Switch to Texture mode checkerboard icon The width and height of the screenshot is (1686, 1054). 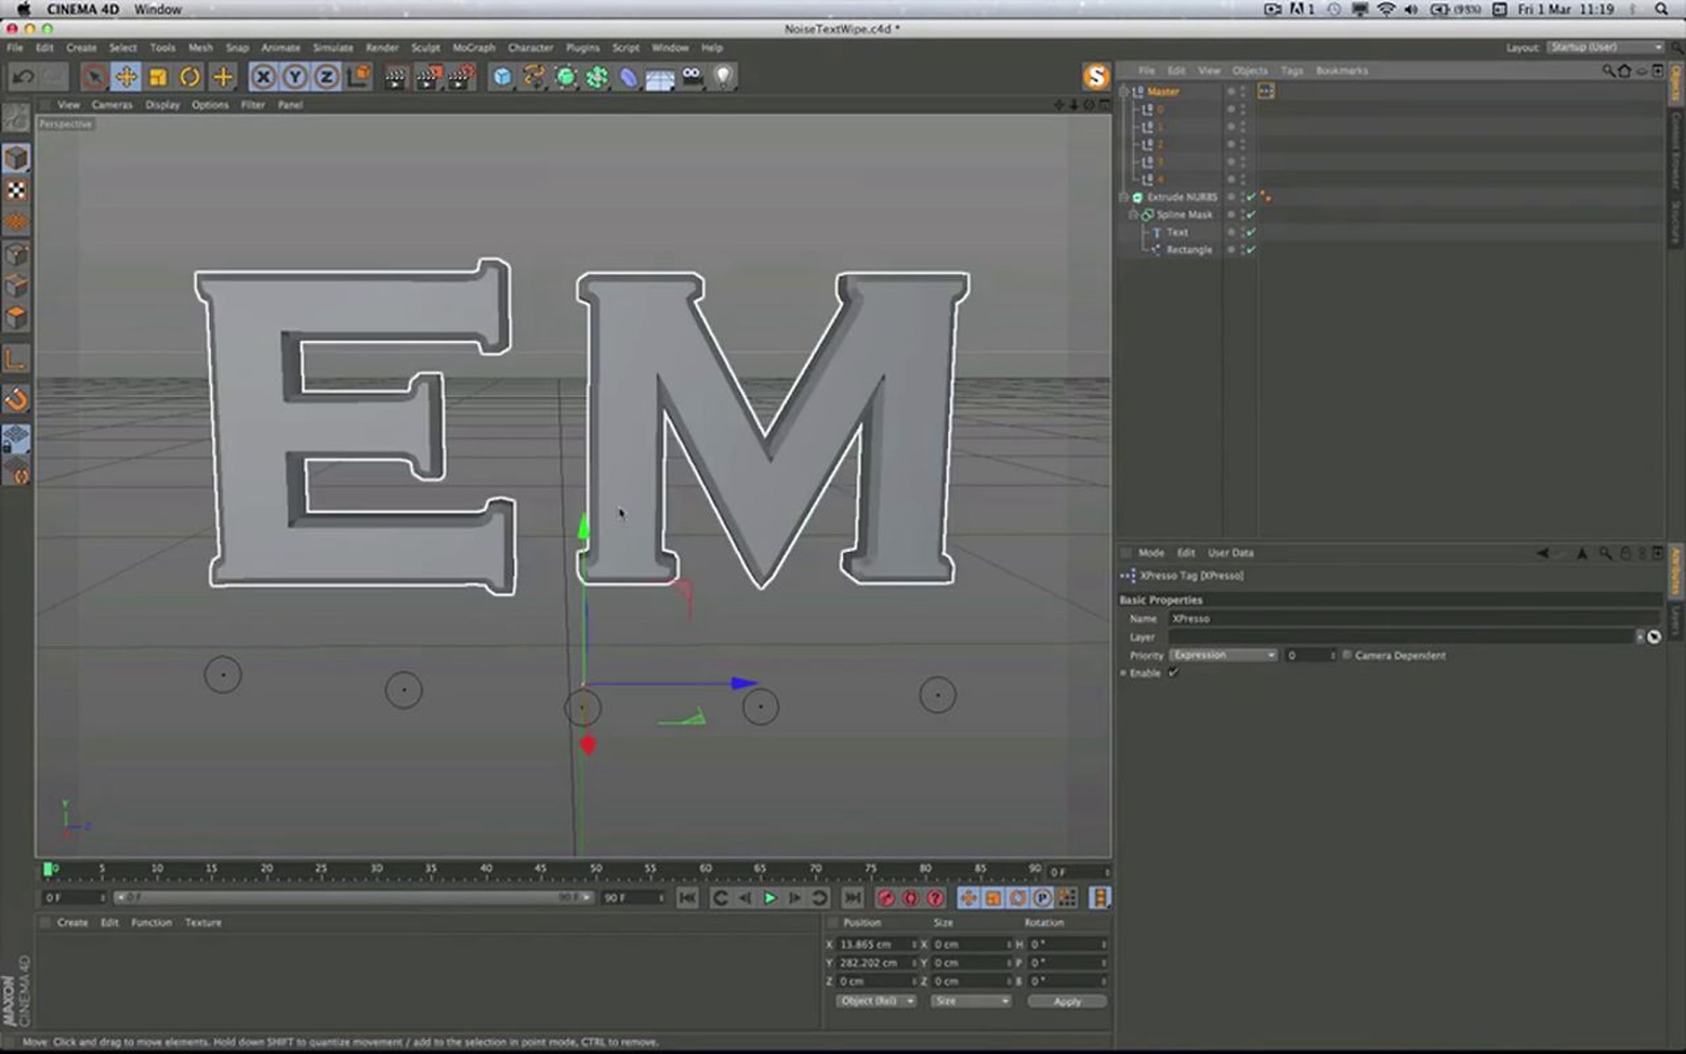click(16, 190)
